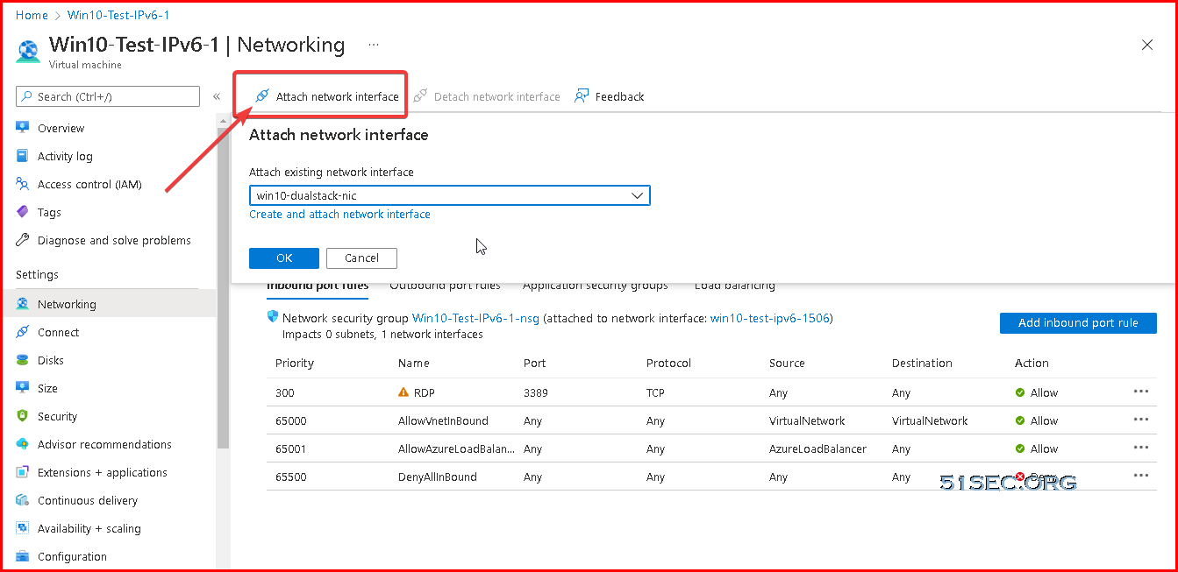Click the Destination column header
Screen dimensions: 1178x572
922,363
